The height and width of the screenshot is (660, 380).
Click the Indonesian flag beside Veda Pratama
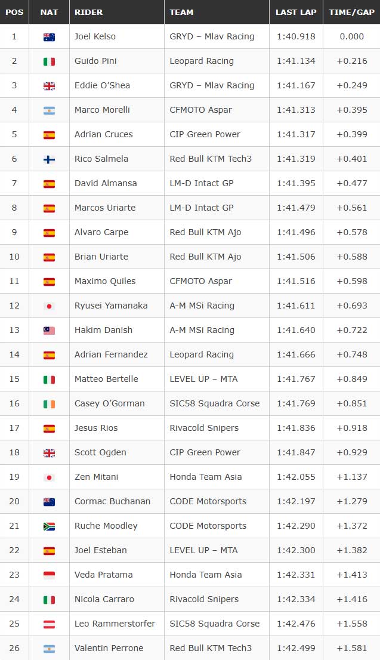[50, 575]
